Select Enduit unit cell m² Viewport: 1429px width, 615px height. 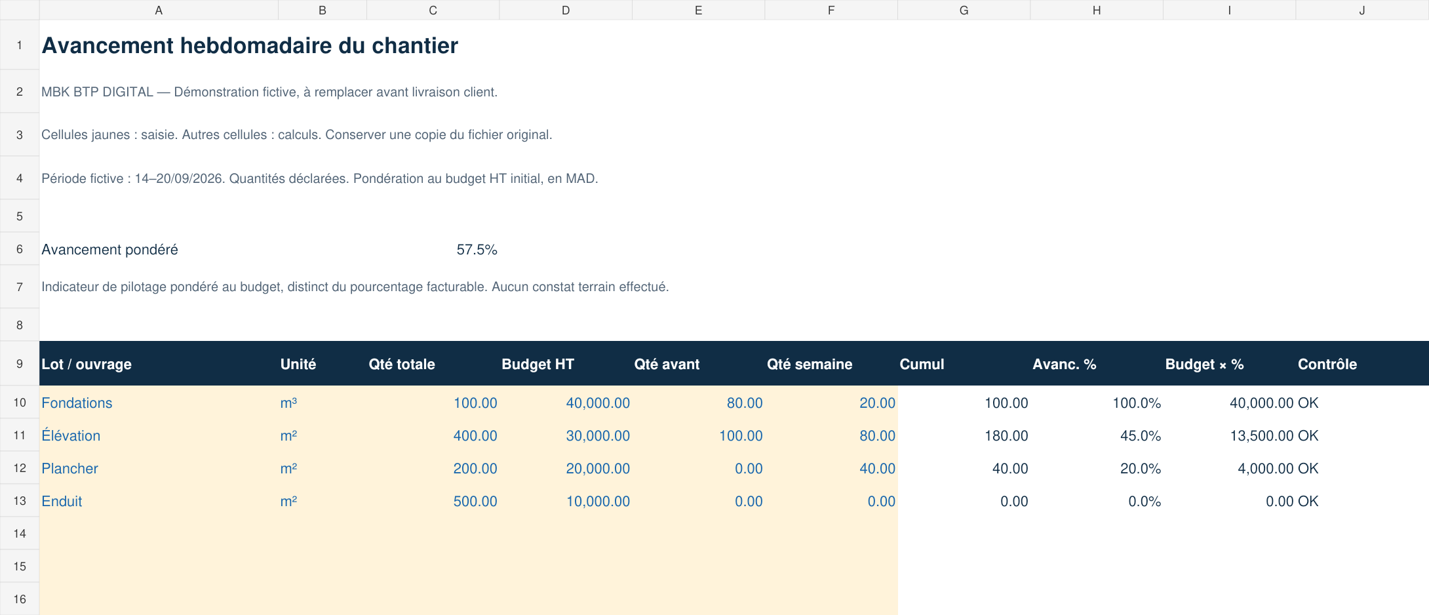pyautogui.click(x=323, y=501)
